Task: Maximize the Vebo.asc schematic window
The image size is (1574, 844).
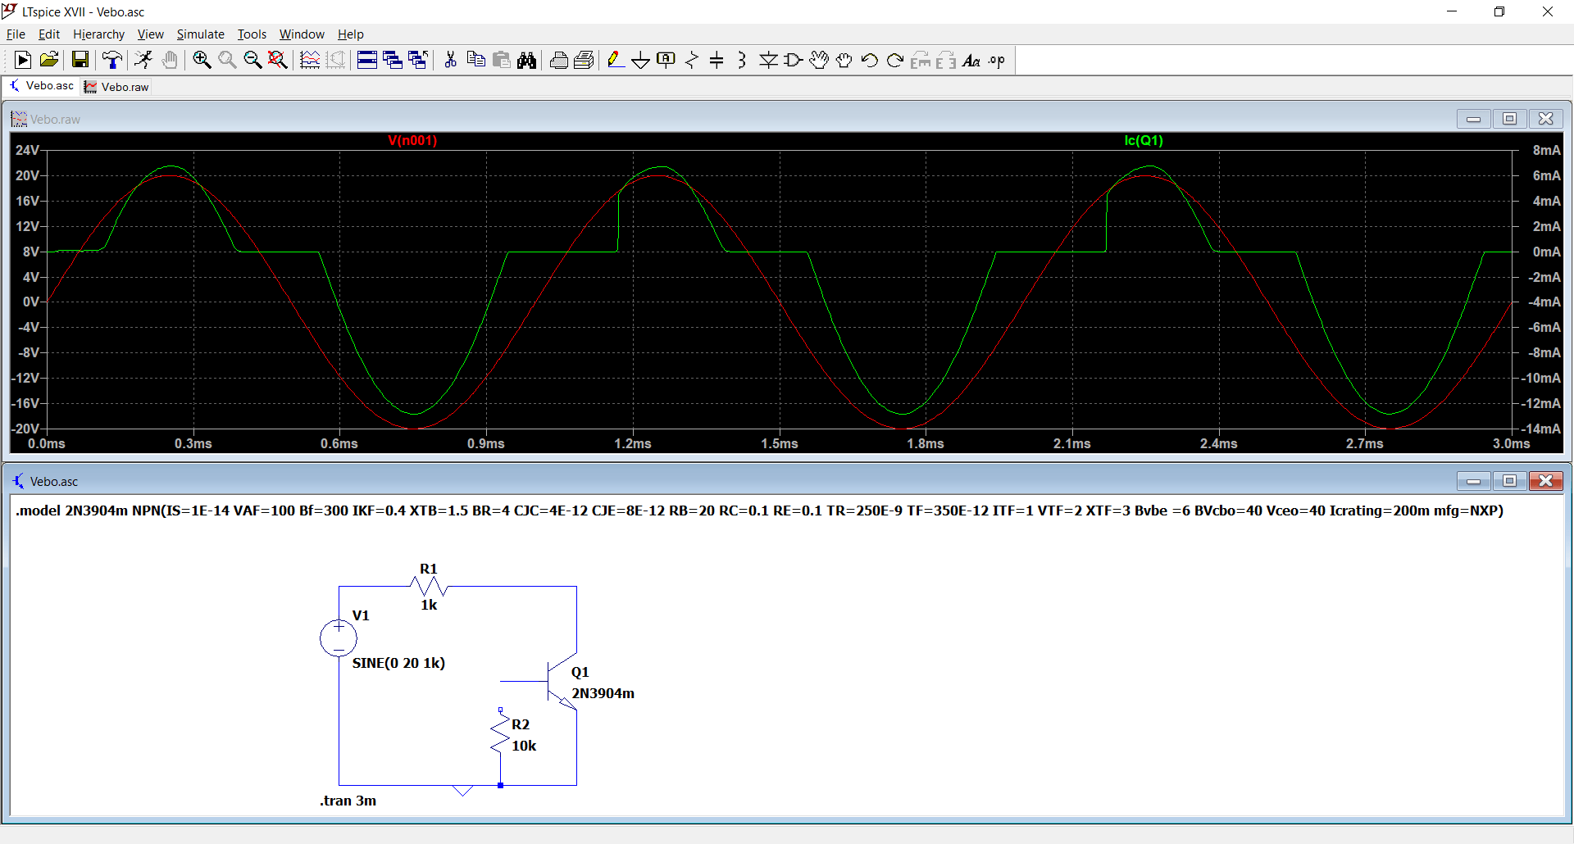Action: [x=1509, y=481]
